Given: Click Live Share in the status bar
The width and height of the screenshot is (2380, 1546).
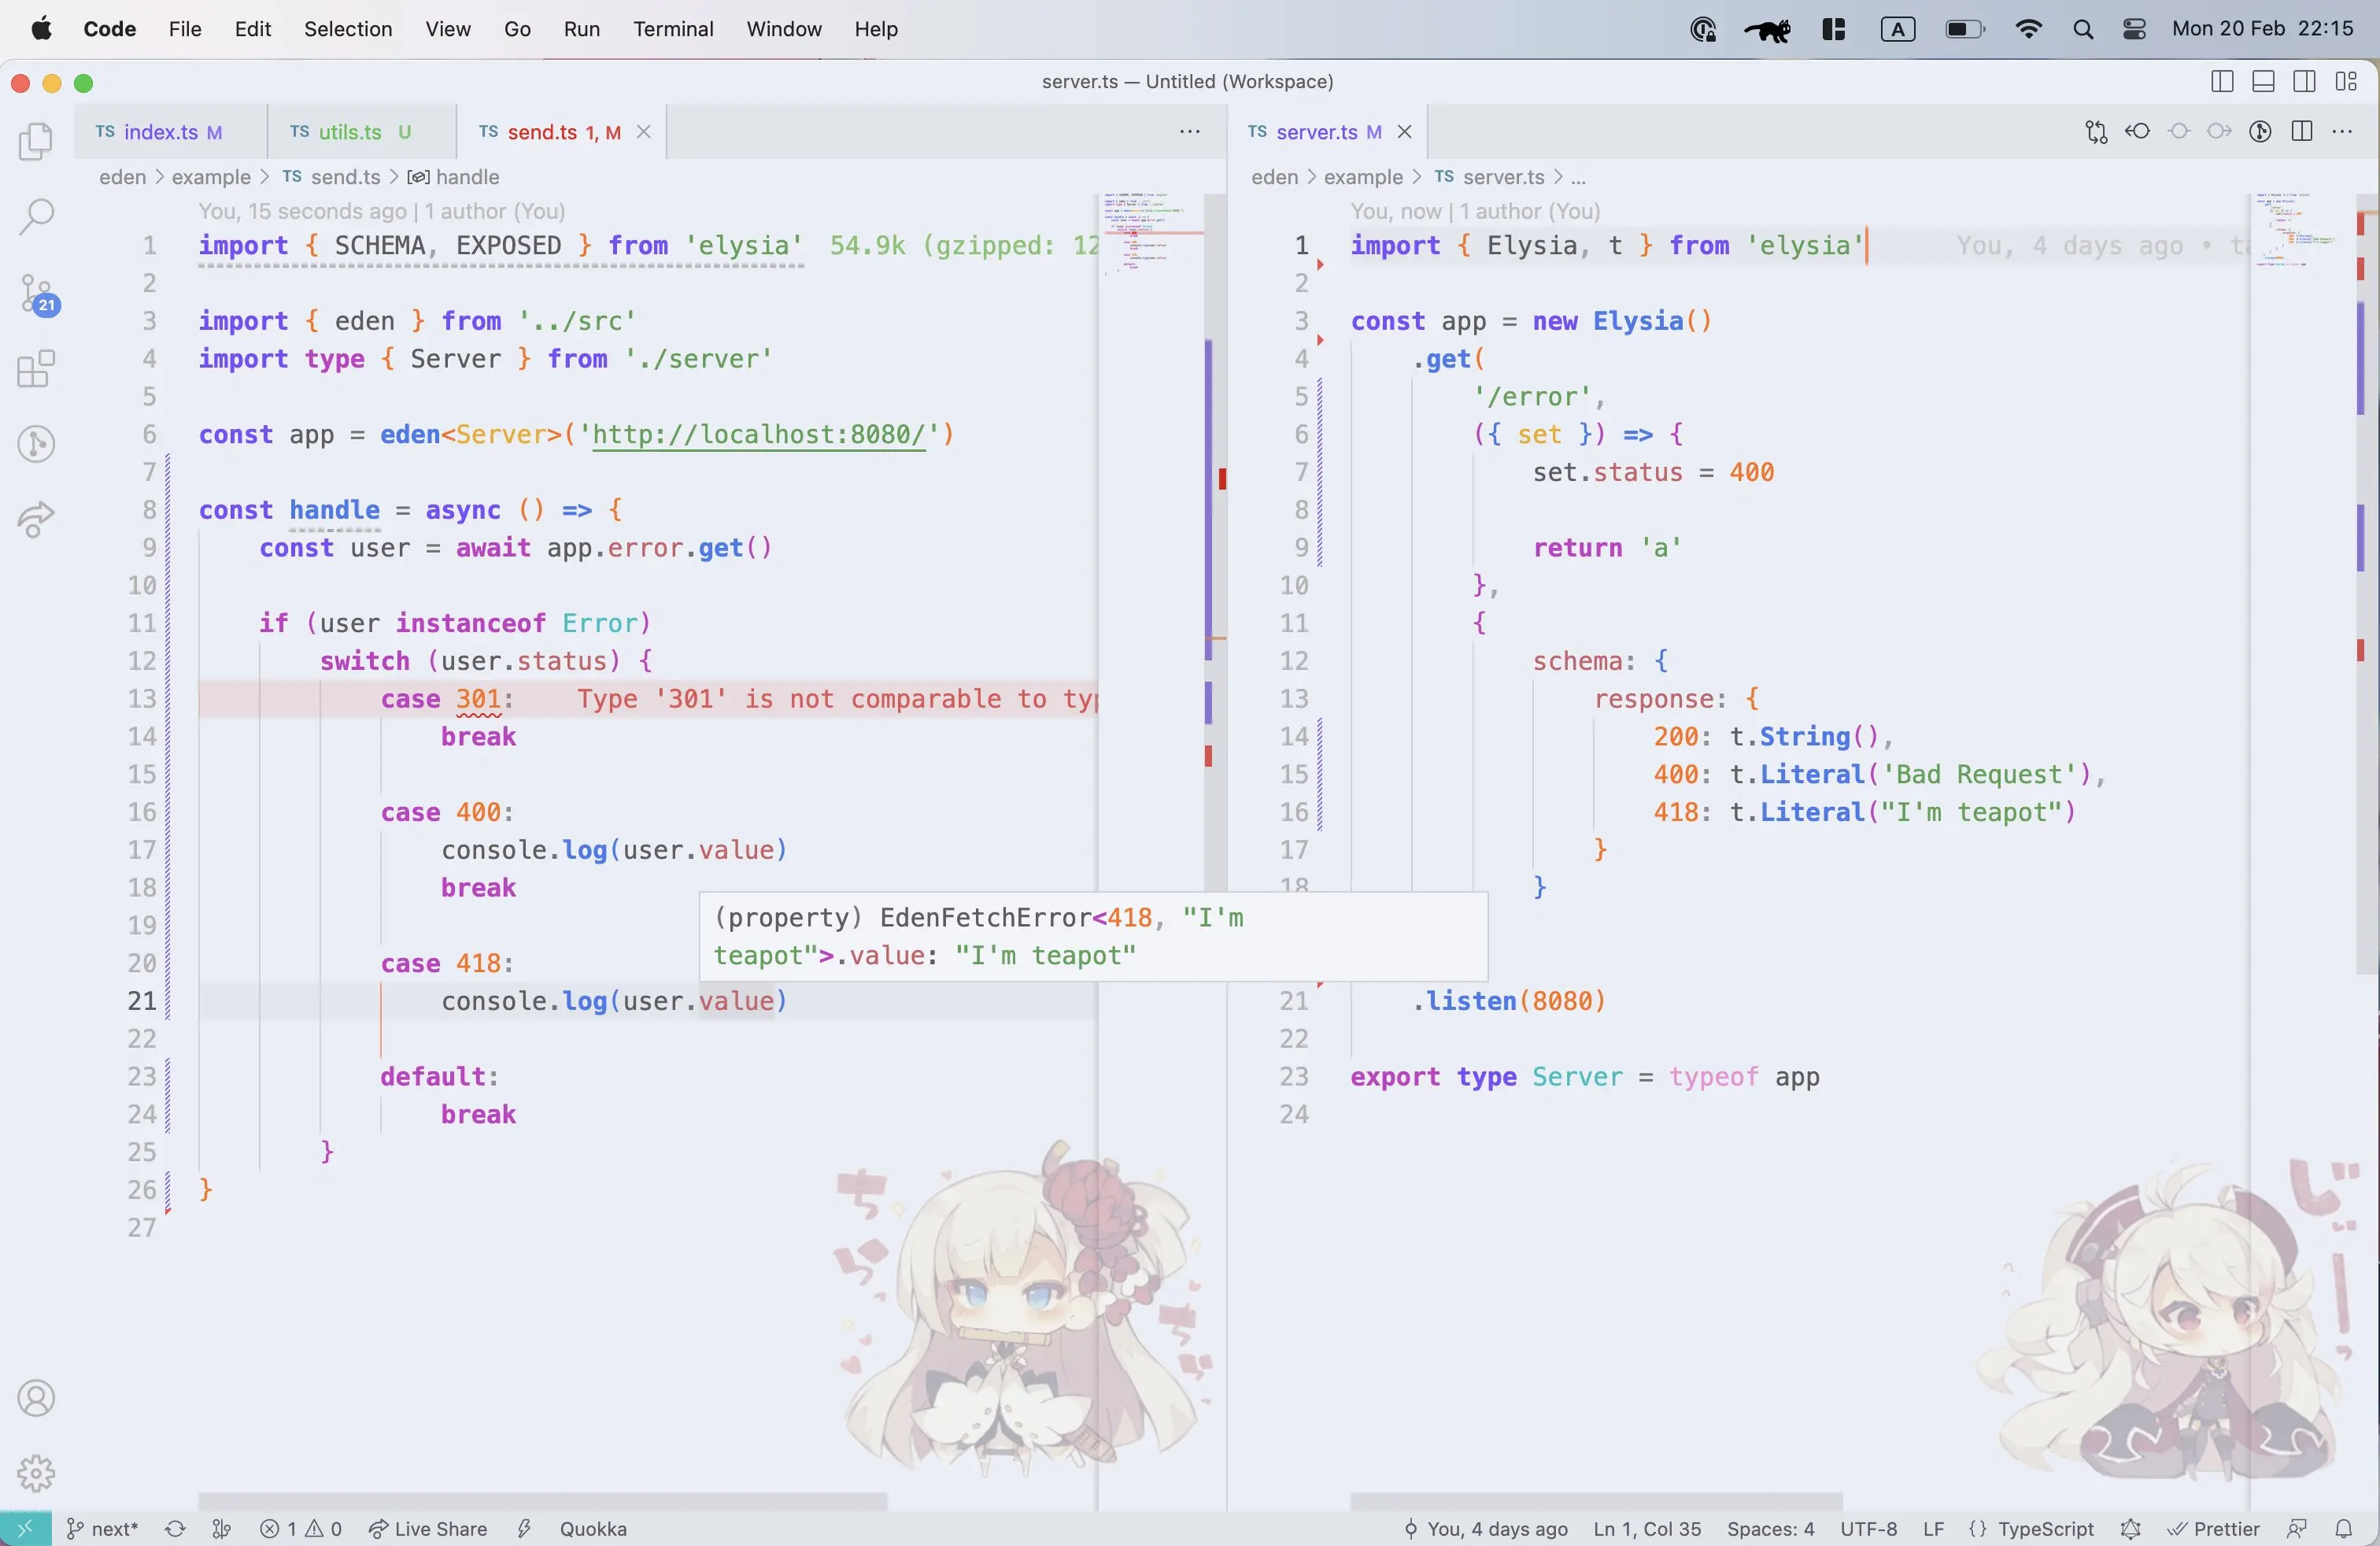Looking at the screenshot, I should [x=428, y=1529].
